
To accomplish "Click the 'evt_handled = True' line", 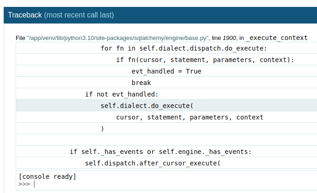I will click(166, 71).
